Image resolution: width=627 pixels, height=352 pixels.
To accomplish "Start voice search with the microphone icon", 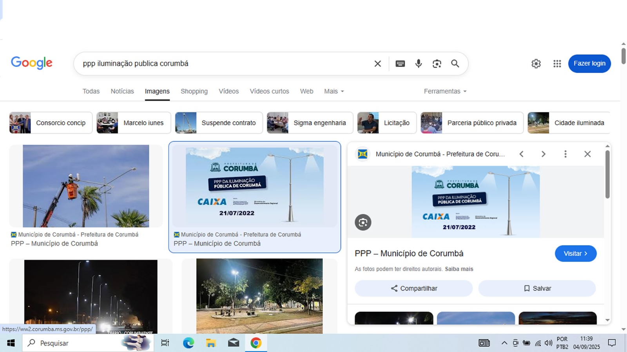I will [419, 63].
